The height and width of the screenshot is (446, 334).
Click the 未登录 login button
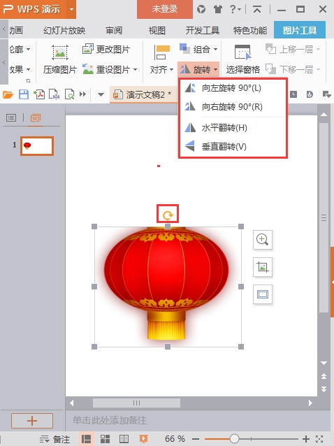pyautogui.click(x=165, y=9)
